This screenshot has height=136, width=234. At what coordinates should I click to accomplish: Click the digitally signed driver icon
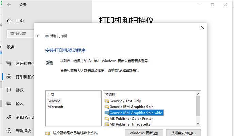(47, 133)
